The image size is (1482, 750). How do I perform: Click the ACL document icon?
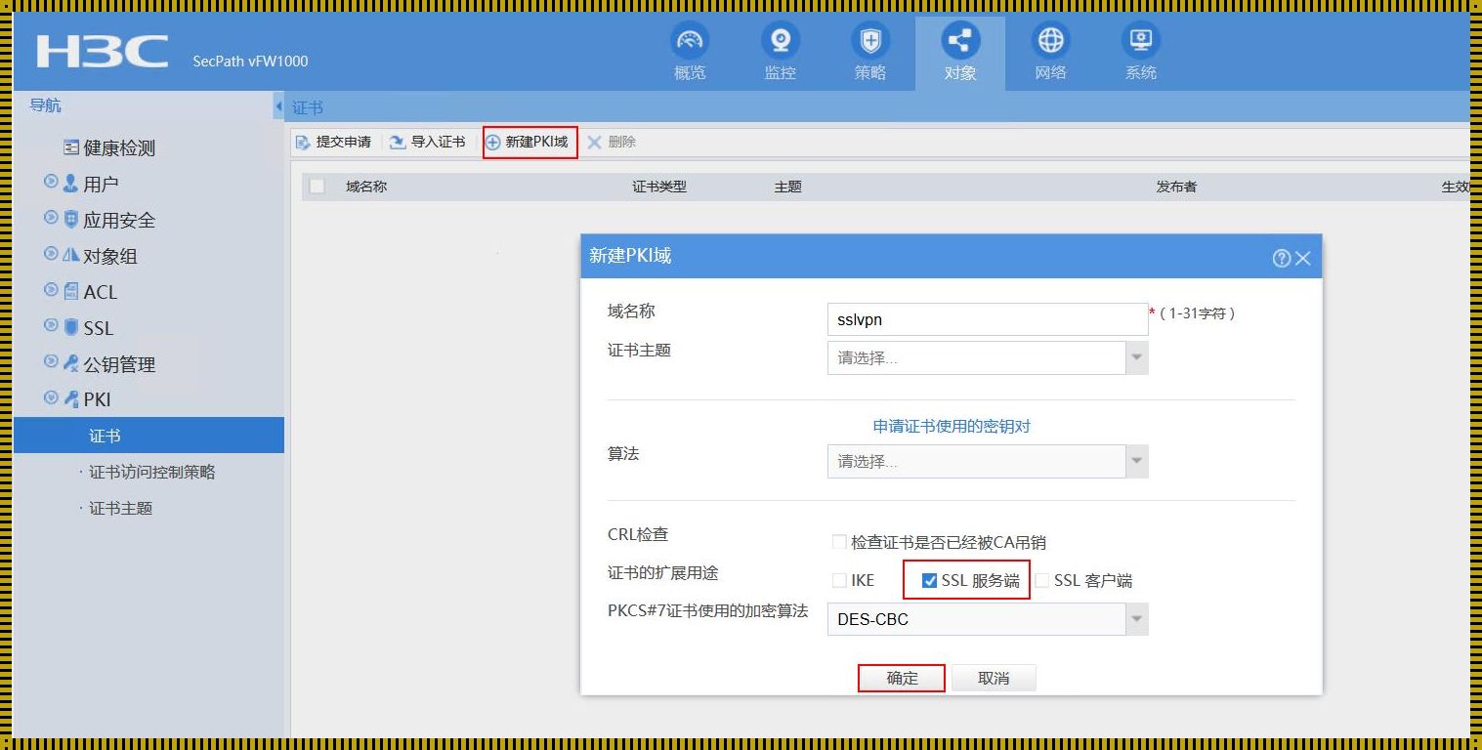pos(70,291)
